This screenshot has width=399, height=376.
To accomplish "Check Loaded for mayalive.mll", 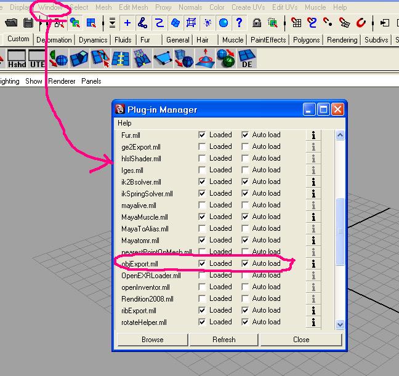I will pos(202,205).
